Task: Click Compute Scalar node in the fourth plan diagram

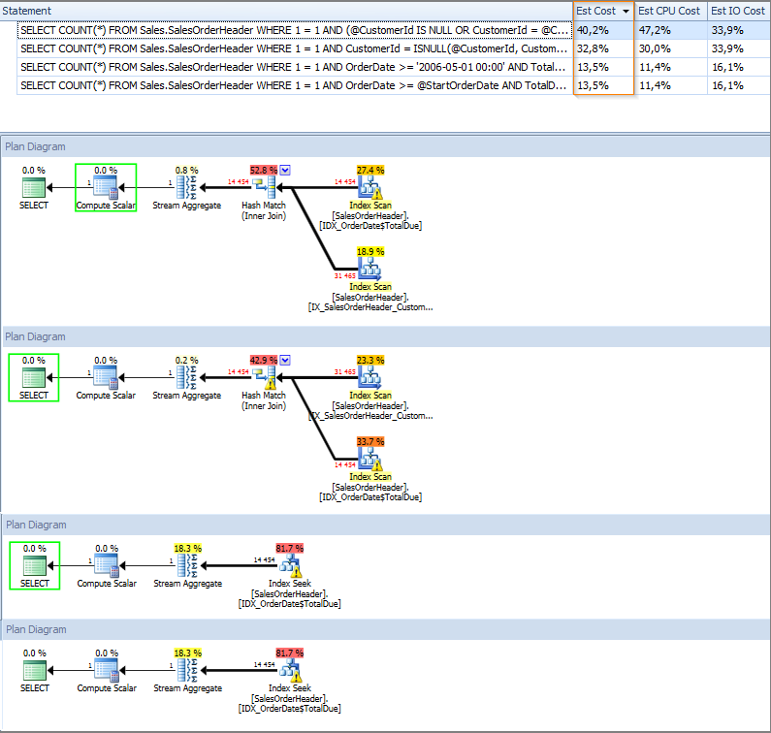Action: [107, 671]
